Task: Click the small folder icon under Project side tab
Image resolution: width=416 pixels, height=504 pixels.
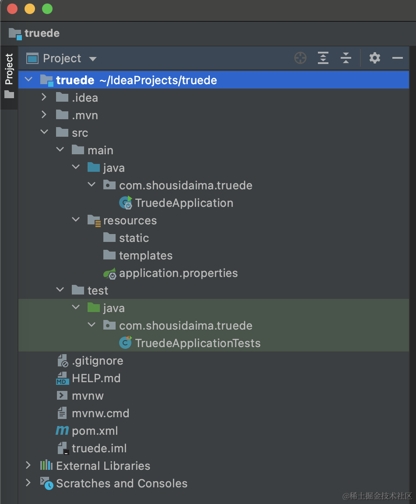Action: point(9,95)
